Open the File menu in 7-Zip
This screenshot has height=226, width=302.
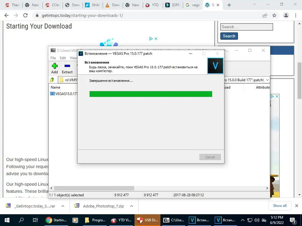point(53,58)
